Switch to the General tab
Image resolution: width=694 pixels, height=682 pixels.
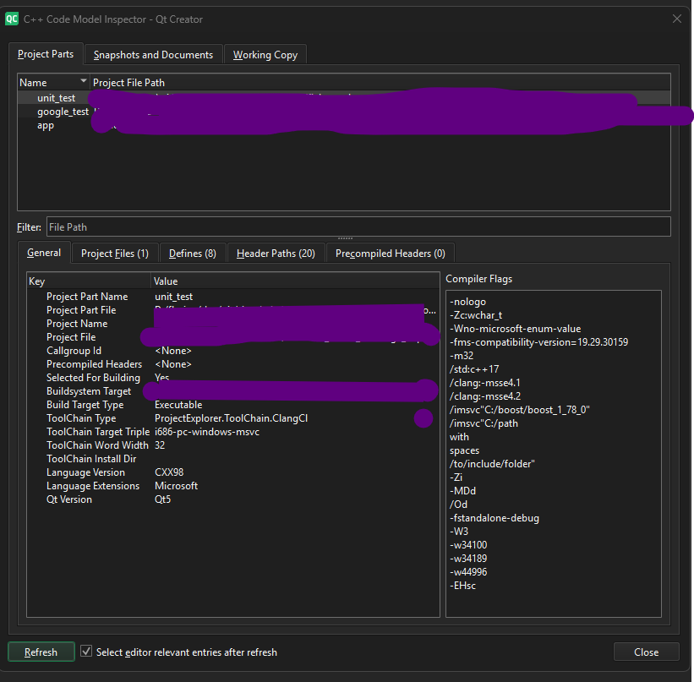click(x=44, y=253)
